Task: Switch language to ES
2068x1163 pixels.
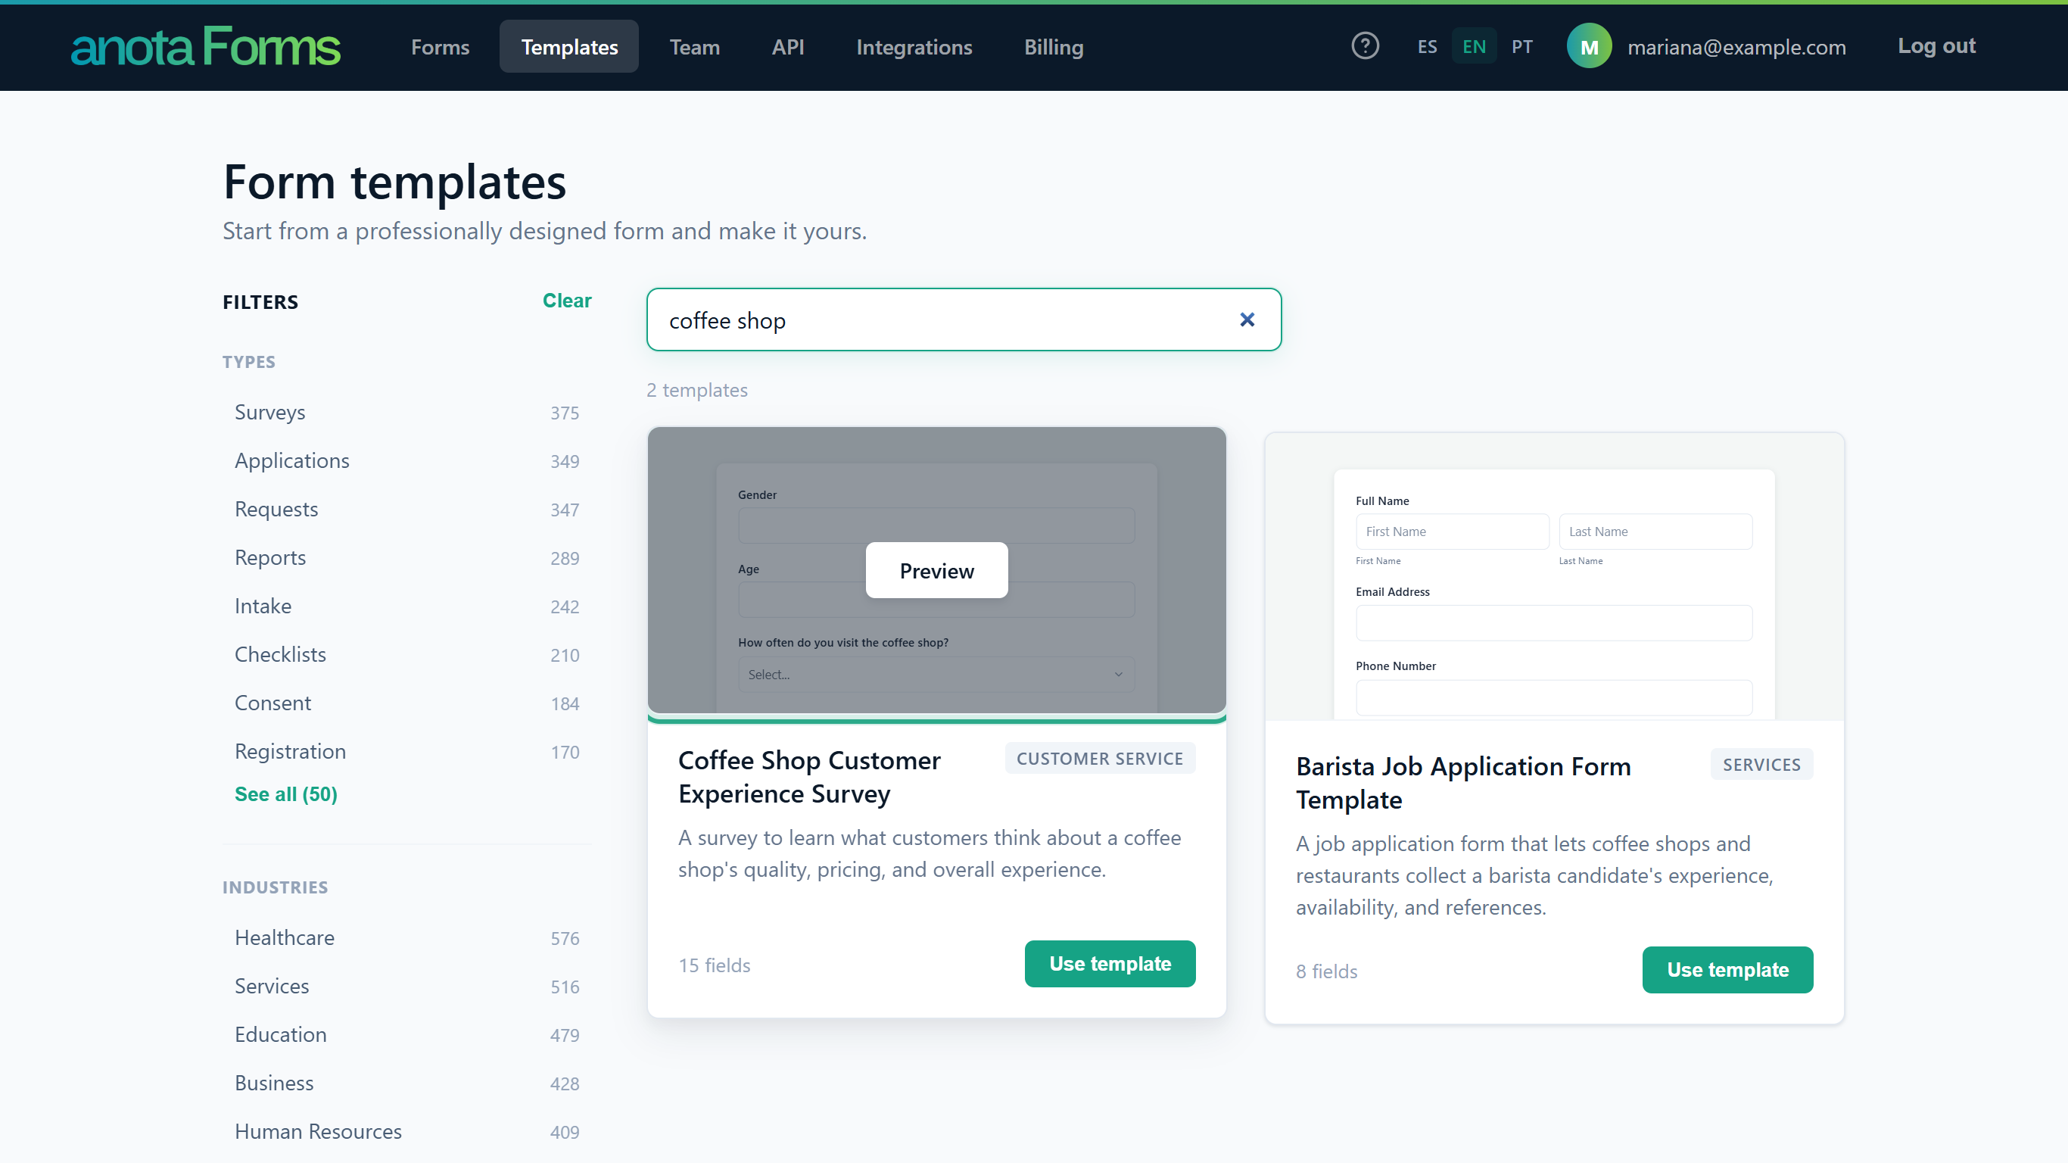Action: pyautogui.click(x=1427, y=47)
